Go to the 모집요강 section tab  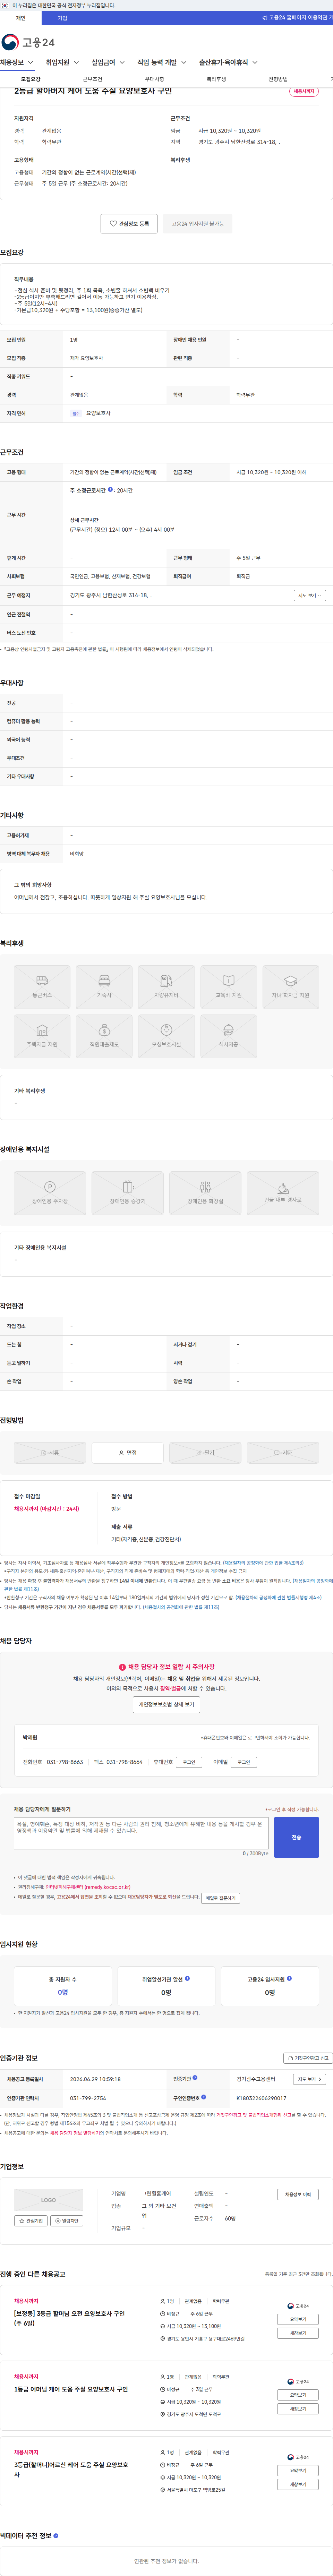pos(31,79)
